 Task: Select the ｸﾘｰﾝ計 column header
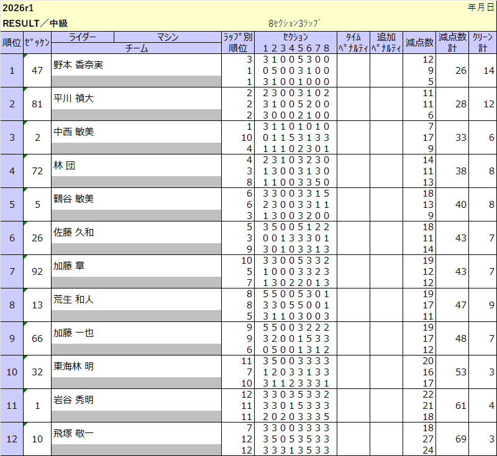pyautogui.click(x=483, y=42)
